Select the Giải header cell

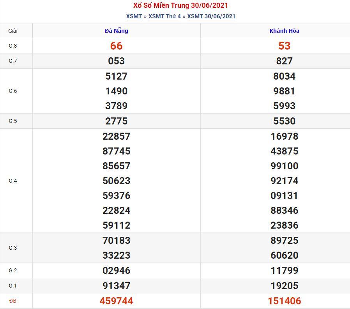point(13,31)
